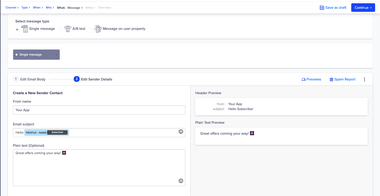Click the Save as draft floppy icon

(322, 8)
